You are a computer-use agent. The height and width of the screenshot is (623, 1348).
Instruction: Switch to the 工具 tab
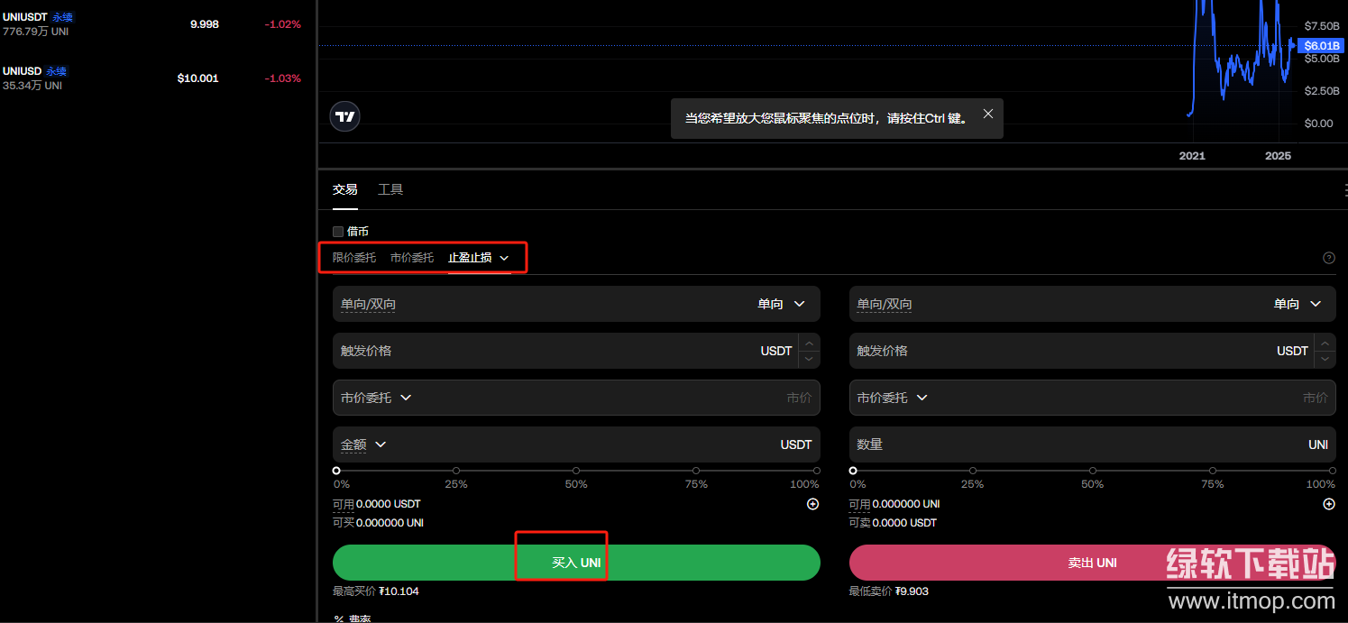[x=390, y=189]
